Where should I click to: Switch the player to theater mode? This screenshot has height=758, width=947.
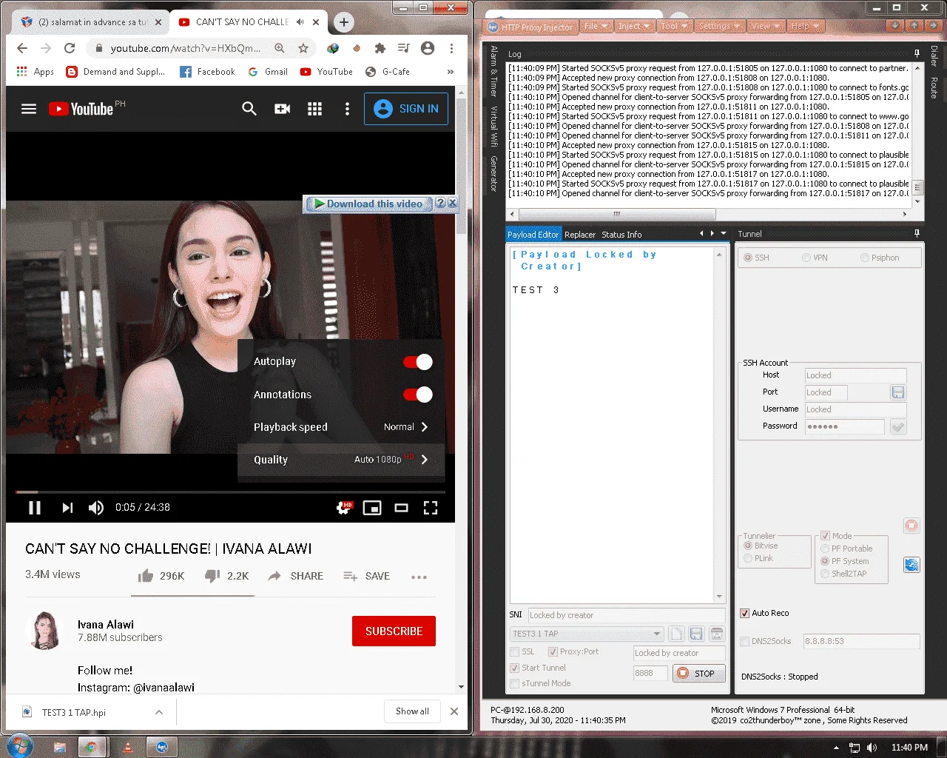[x=402, y=508]
